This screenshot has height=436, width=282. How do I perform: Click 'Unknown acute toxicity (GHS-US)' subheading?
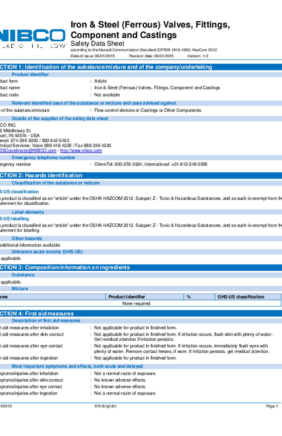[x=47, y=252]
